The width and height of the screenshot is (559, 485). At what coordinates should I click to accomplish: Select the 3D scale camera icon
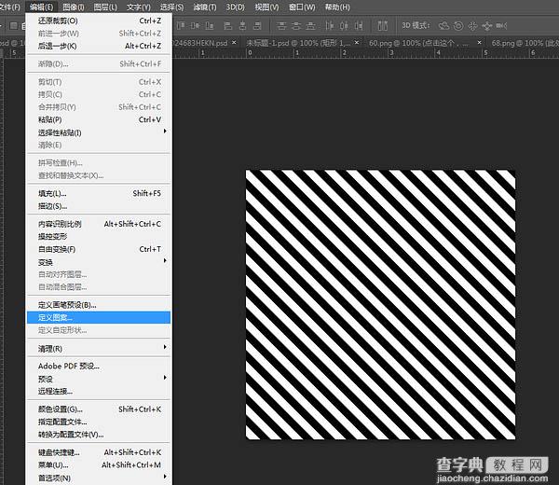click(x=501, y=26)
